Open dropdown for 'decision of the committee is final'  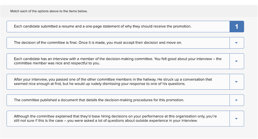point(237,43)
